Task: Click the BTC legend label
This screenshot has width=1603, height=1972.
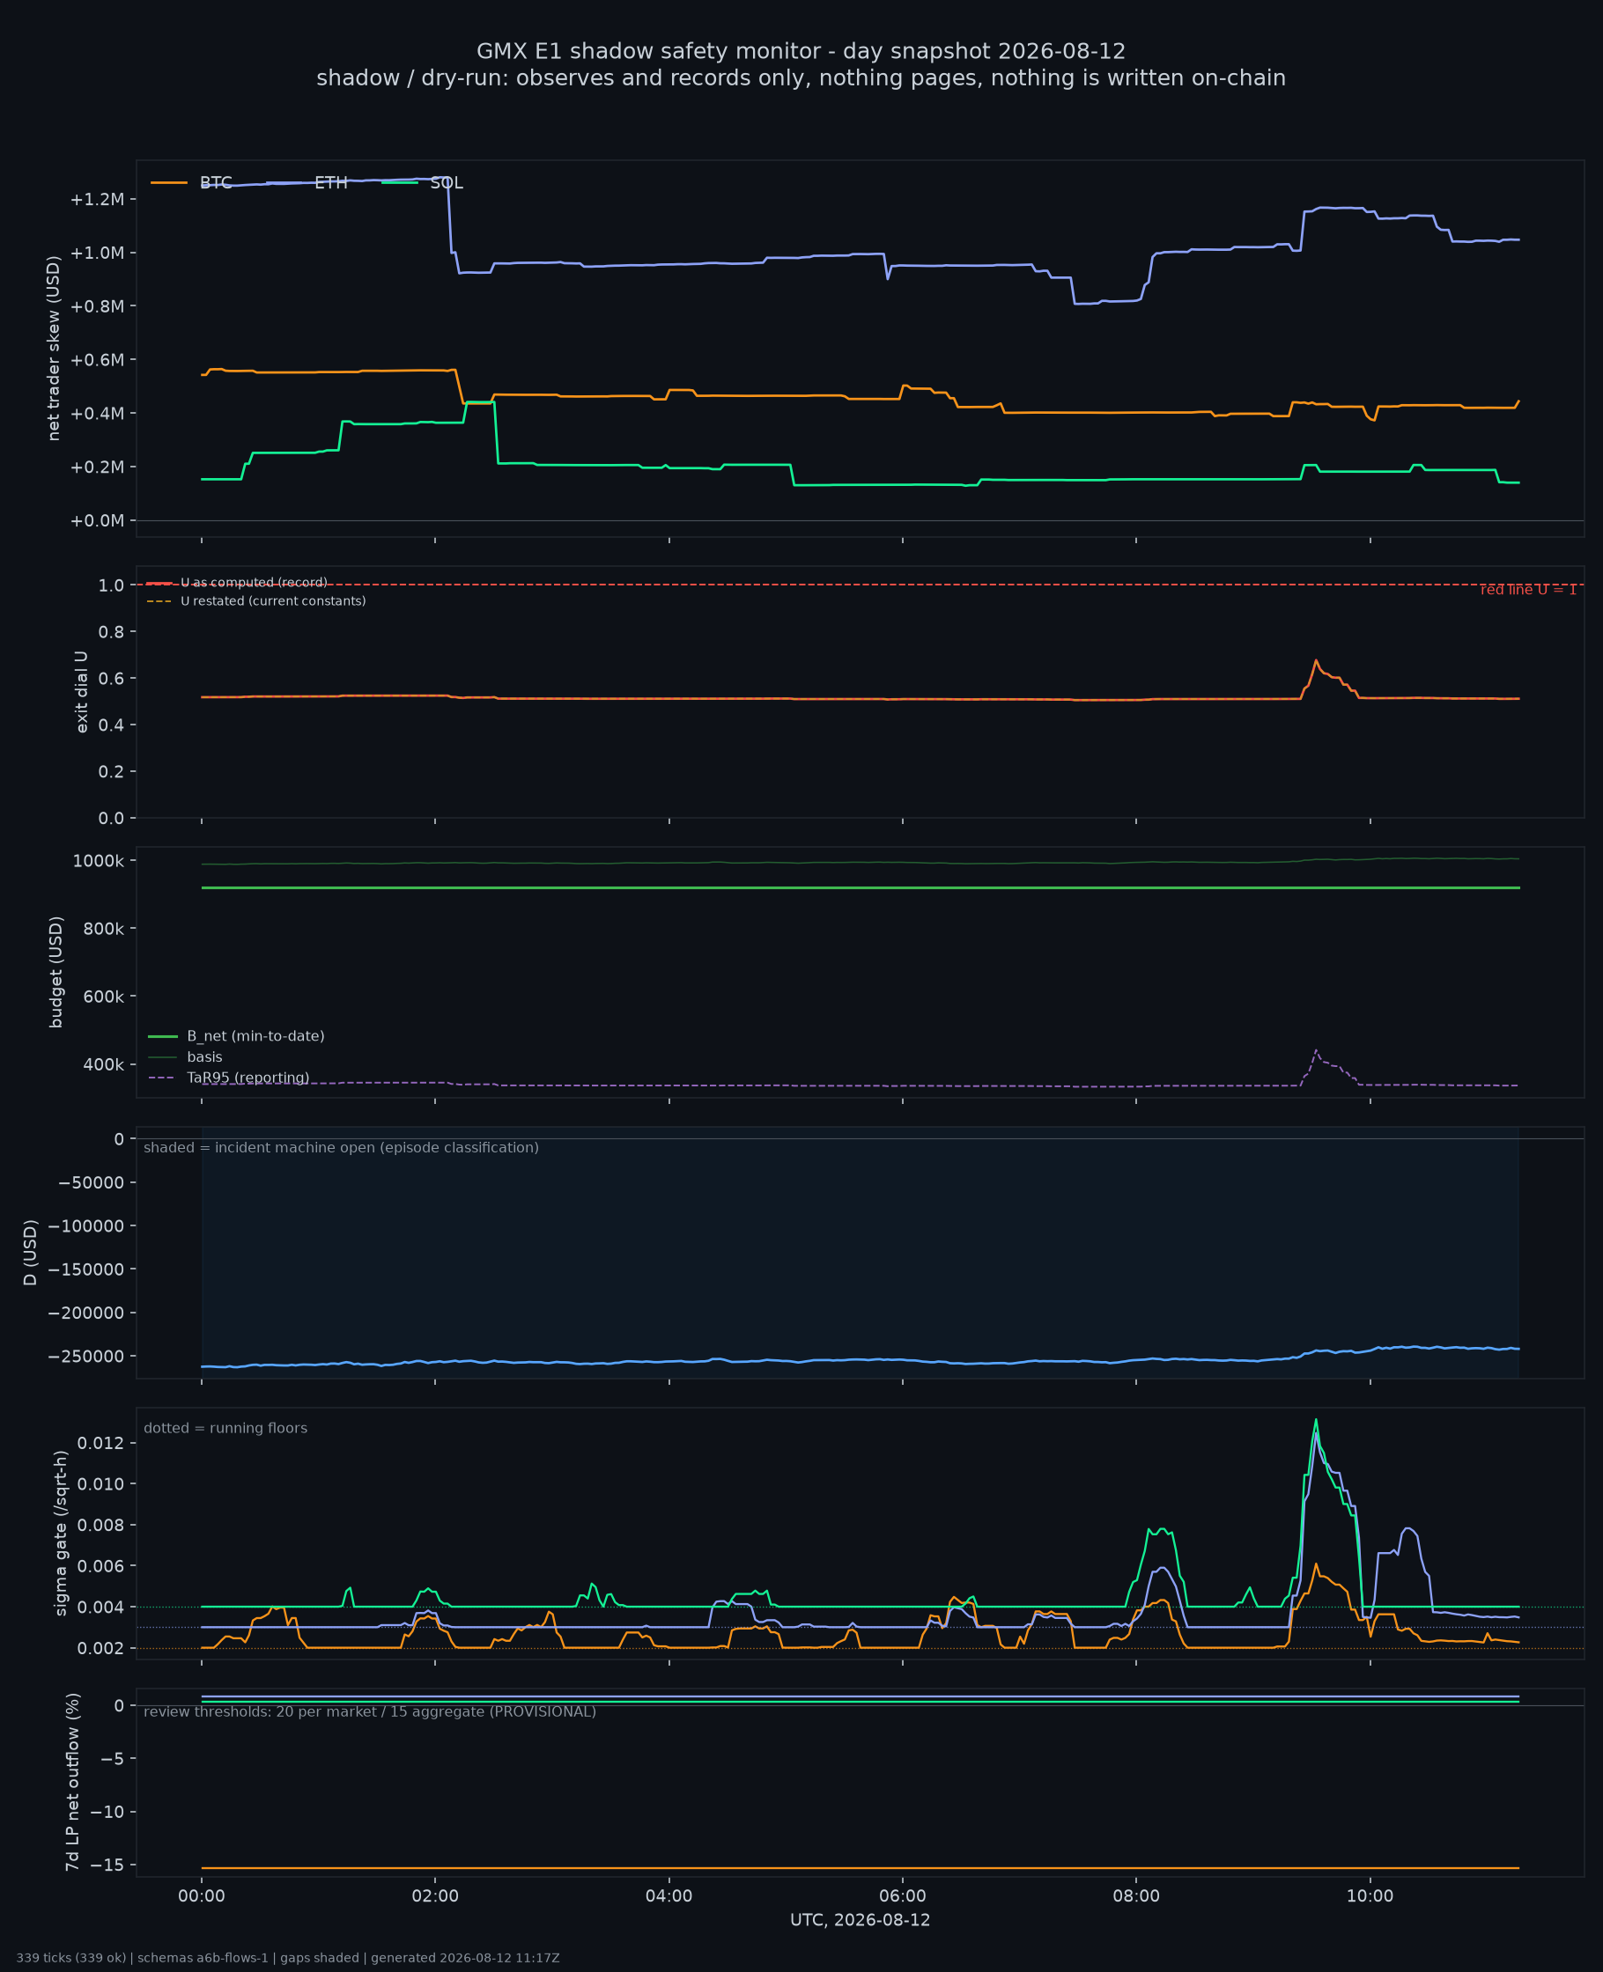Action: click(x=216, y=183)
